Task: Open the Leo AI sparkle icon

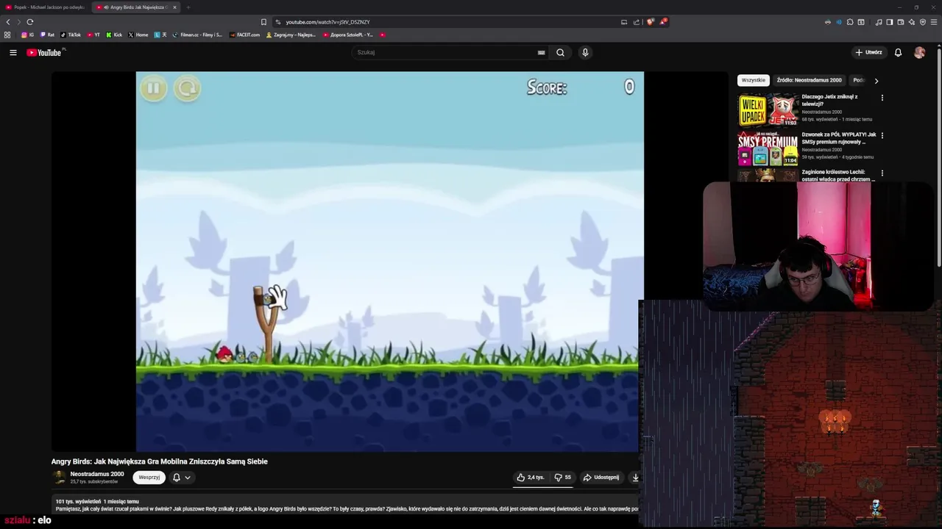Action: (x=911, y=22)
